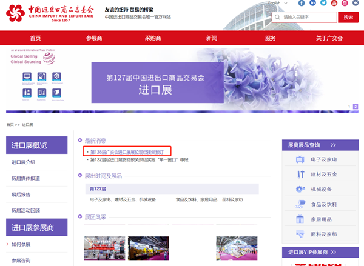The height and width of the screenshot is (266, 364).
Task: Focus the keyword search input field
Action: (x=305, y=18)
